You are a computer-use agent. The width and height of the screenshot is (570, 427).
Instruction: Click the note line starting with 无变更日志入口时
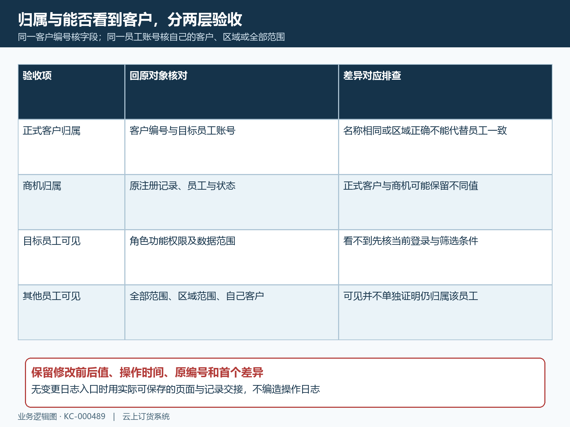[x=176, y=389]
